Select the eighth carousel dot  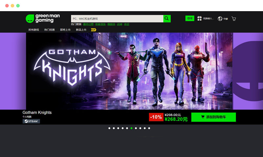(140, 128)
